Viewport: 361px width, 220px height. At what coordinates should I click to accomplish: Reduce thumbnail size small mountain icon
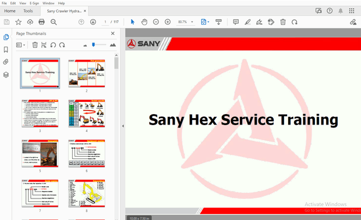(x=85, y=45)
